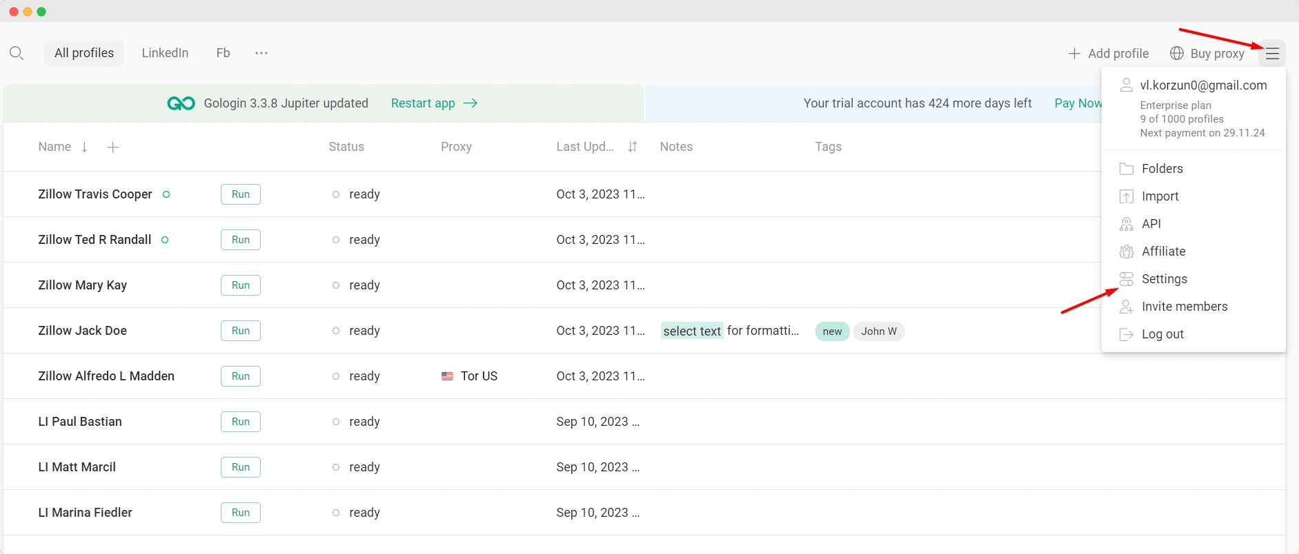Run the Zillow Alfredo L Madden profile
Viewport: 1299px width, 554px height.
[241, 376]
